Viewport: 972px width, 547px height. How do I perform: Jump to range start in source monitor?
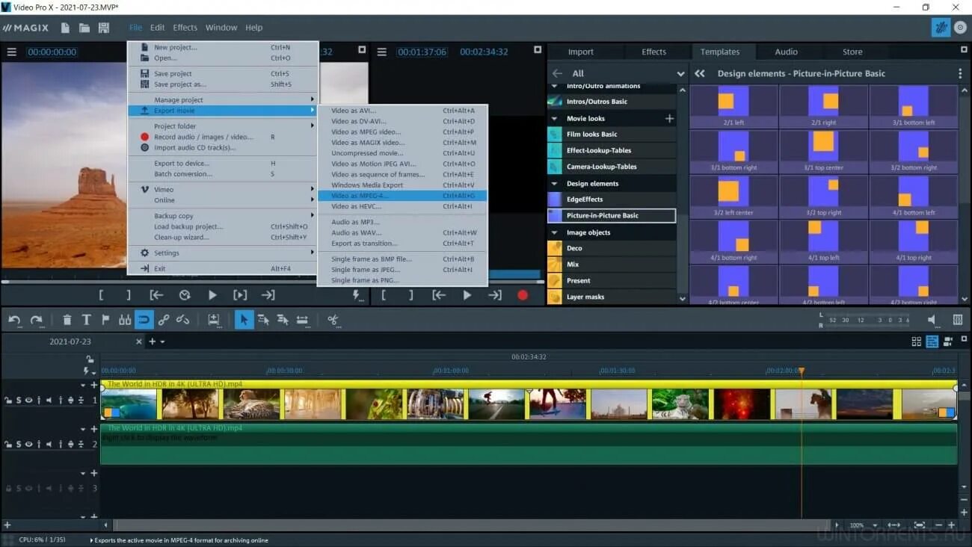(x=156, y=295)
